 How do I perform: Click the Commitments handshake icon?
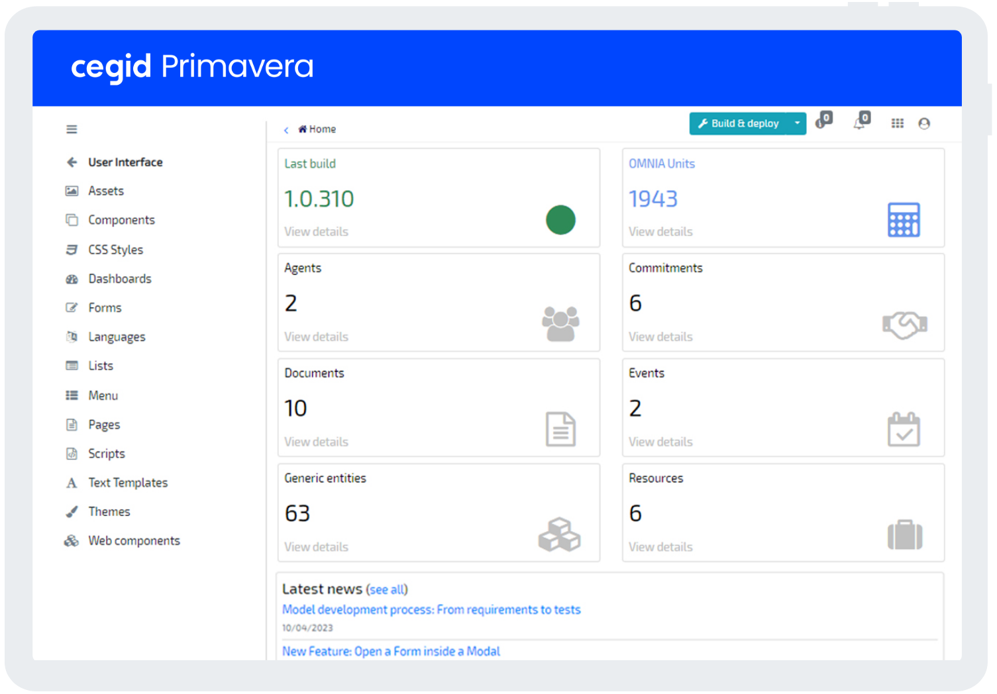905,324
